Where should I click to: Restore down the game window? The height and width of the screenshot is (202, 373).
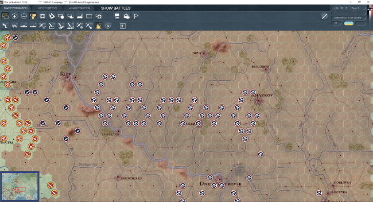tap(359, 2)
